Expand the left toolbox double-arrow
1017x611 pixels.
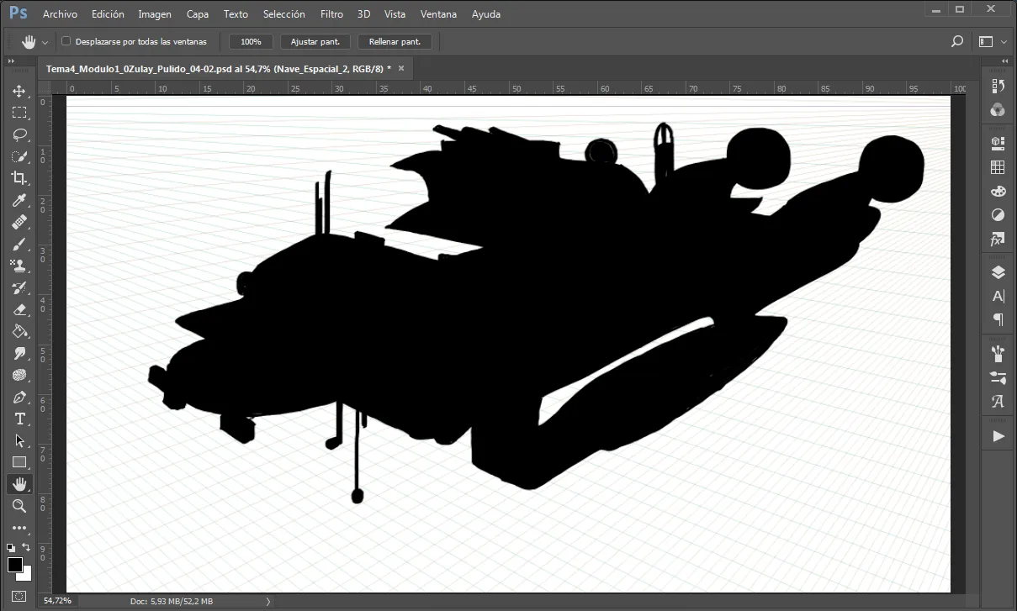point(11,61)
